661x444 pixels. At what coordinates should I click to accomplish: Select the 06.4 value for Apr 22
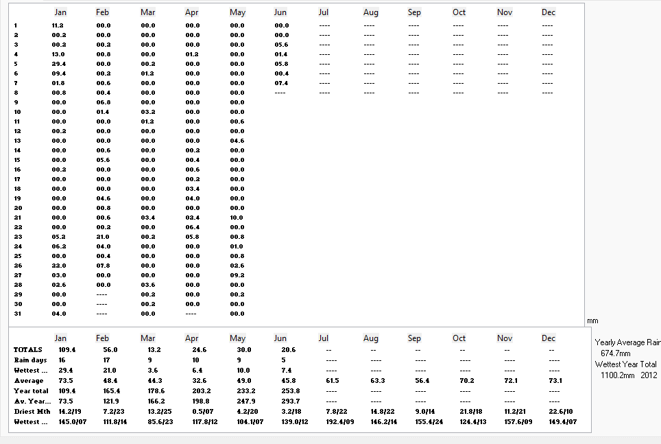click(x=193, y=227)
